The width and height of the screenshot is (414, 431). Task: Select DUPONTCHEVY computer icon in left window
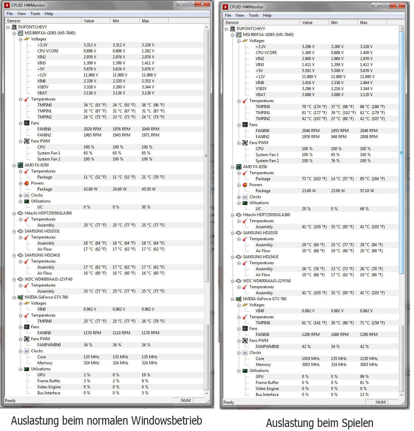coord(14,27)
